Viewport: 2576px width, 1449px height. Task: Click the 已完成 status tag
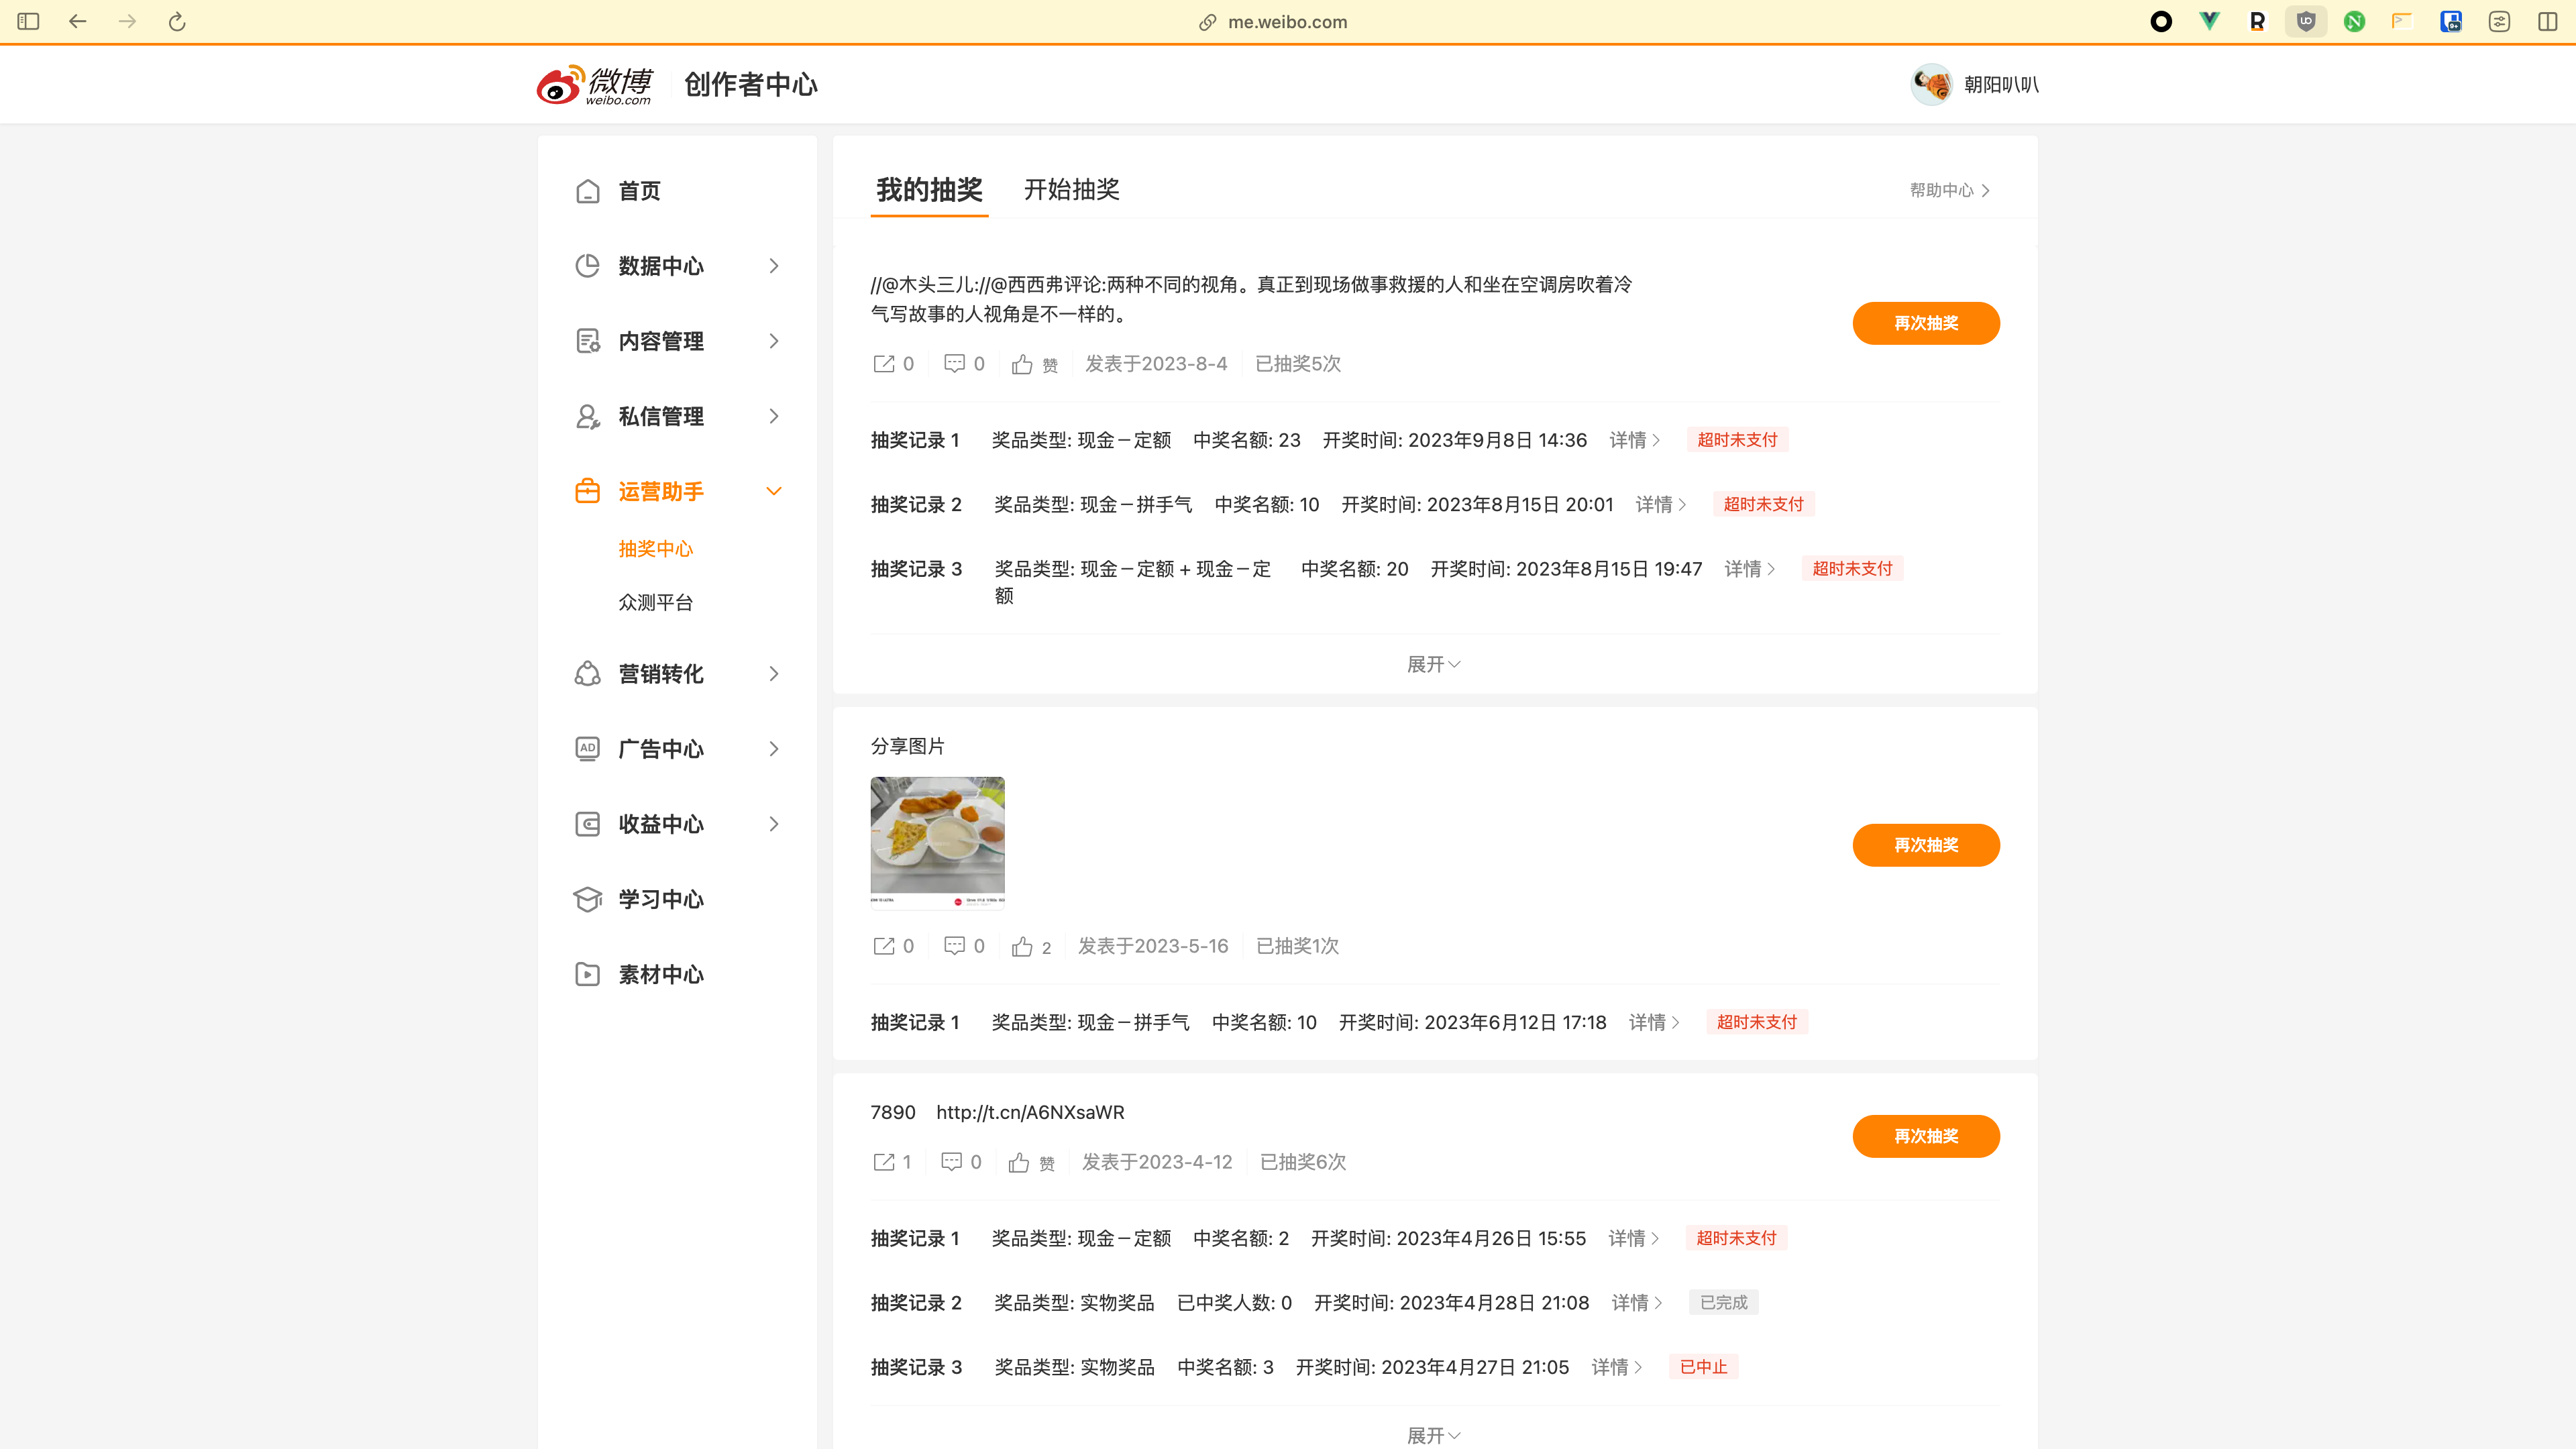(1723, 1303)
